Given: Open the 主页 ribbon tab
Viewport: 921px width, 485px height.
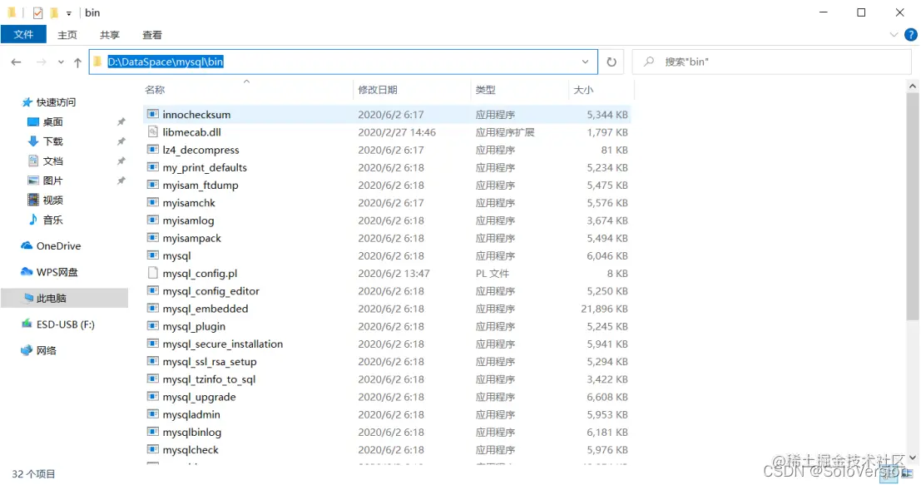Looking at the screenshot, I should point(67,35).
